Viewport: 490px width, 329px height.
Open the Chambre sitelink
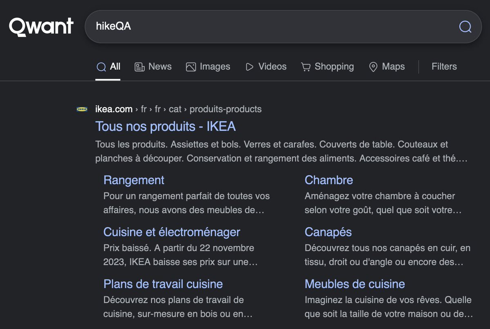329,180
